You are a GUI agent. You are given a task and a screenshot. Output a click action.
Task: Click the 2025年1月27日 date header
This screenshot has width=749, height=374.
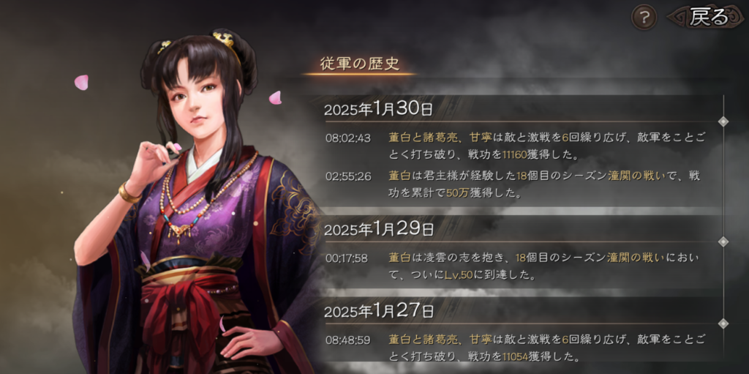pos(378,312)
